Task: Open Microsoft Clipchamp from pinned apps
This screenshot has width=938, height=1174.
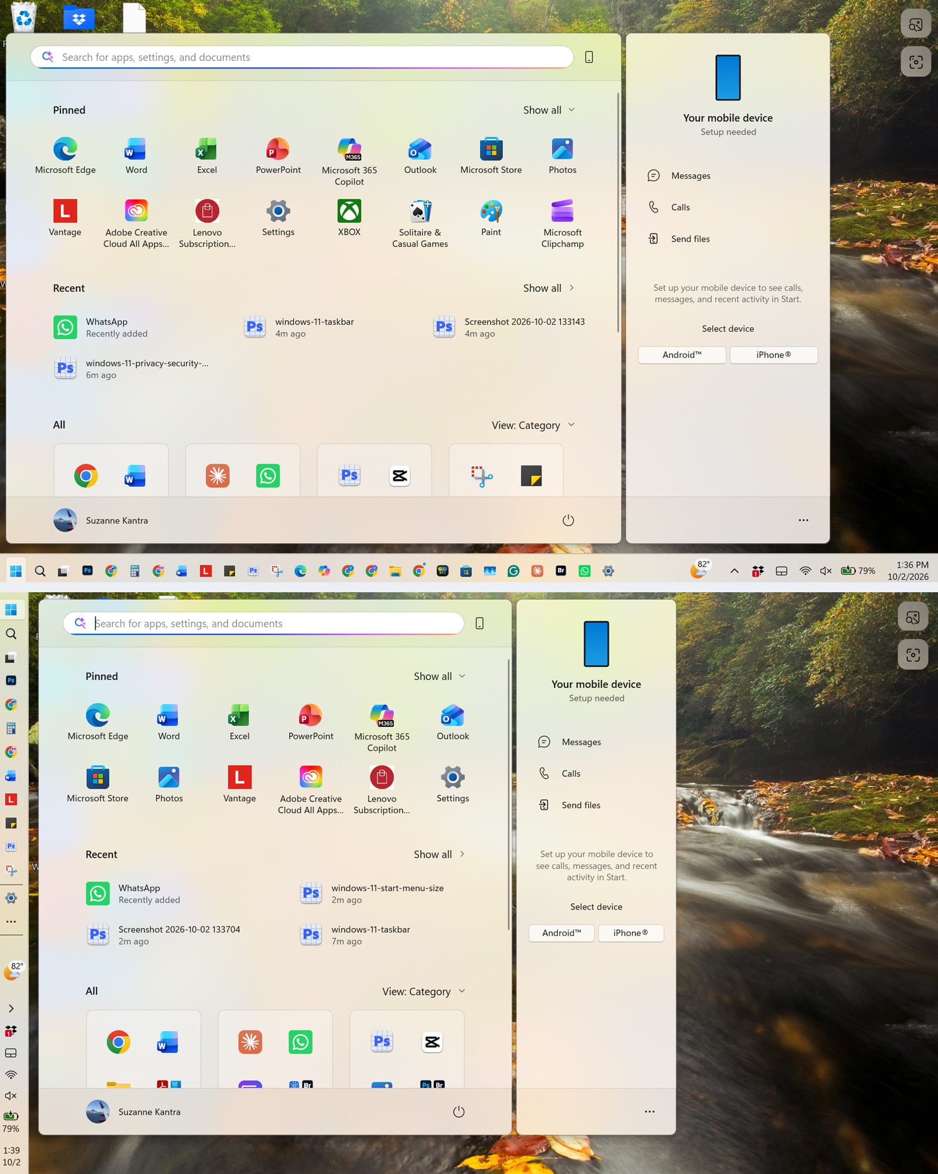Action: coord(562,223)
